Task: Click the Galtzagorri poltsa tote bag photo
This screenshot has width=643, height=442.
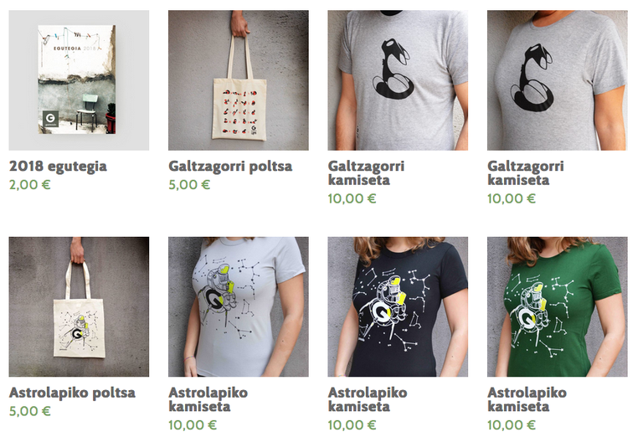Action: [x=239, y=80]
